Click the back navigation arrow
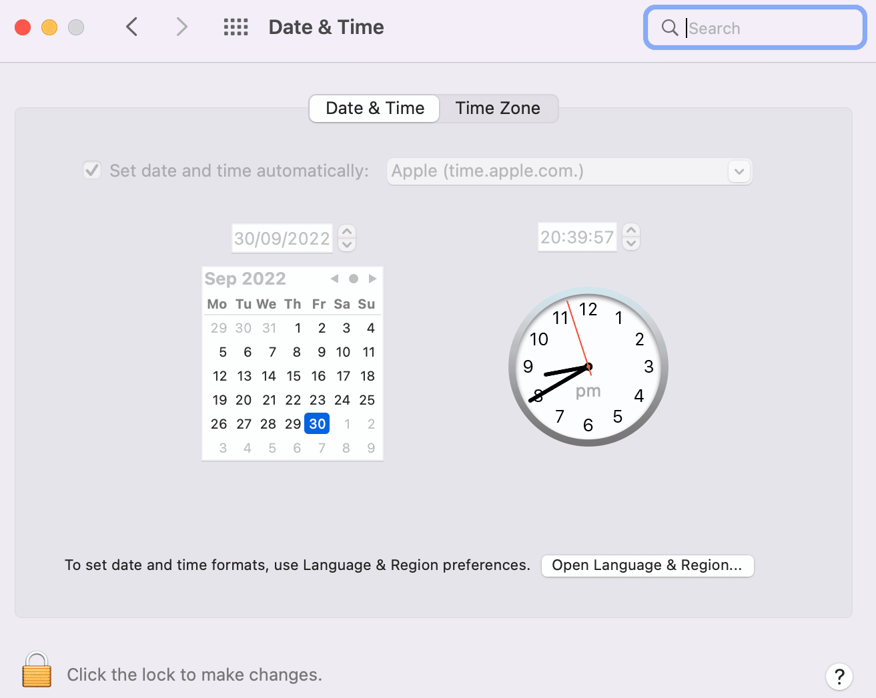Viewport: 876px width, 698px height. (131, 27)
